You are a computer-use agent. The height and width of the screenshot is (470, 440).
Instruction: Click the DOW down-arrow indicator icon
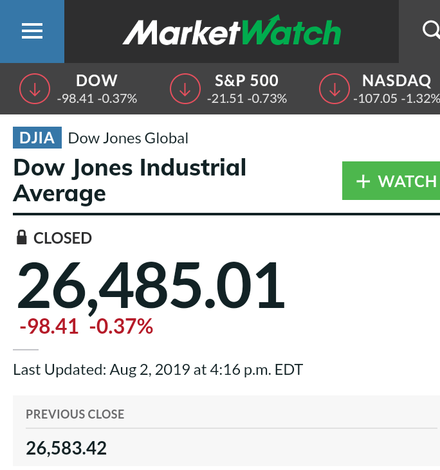pos(35,89)
